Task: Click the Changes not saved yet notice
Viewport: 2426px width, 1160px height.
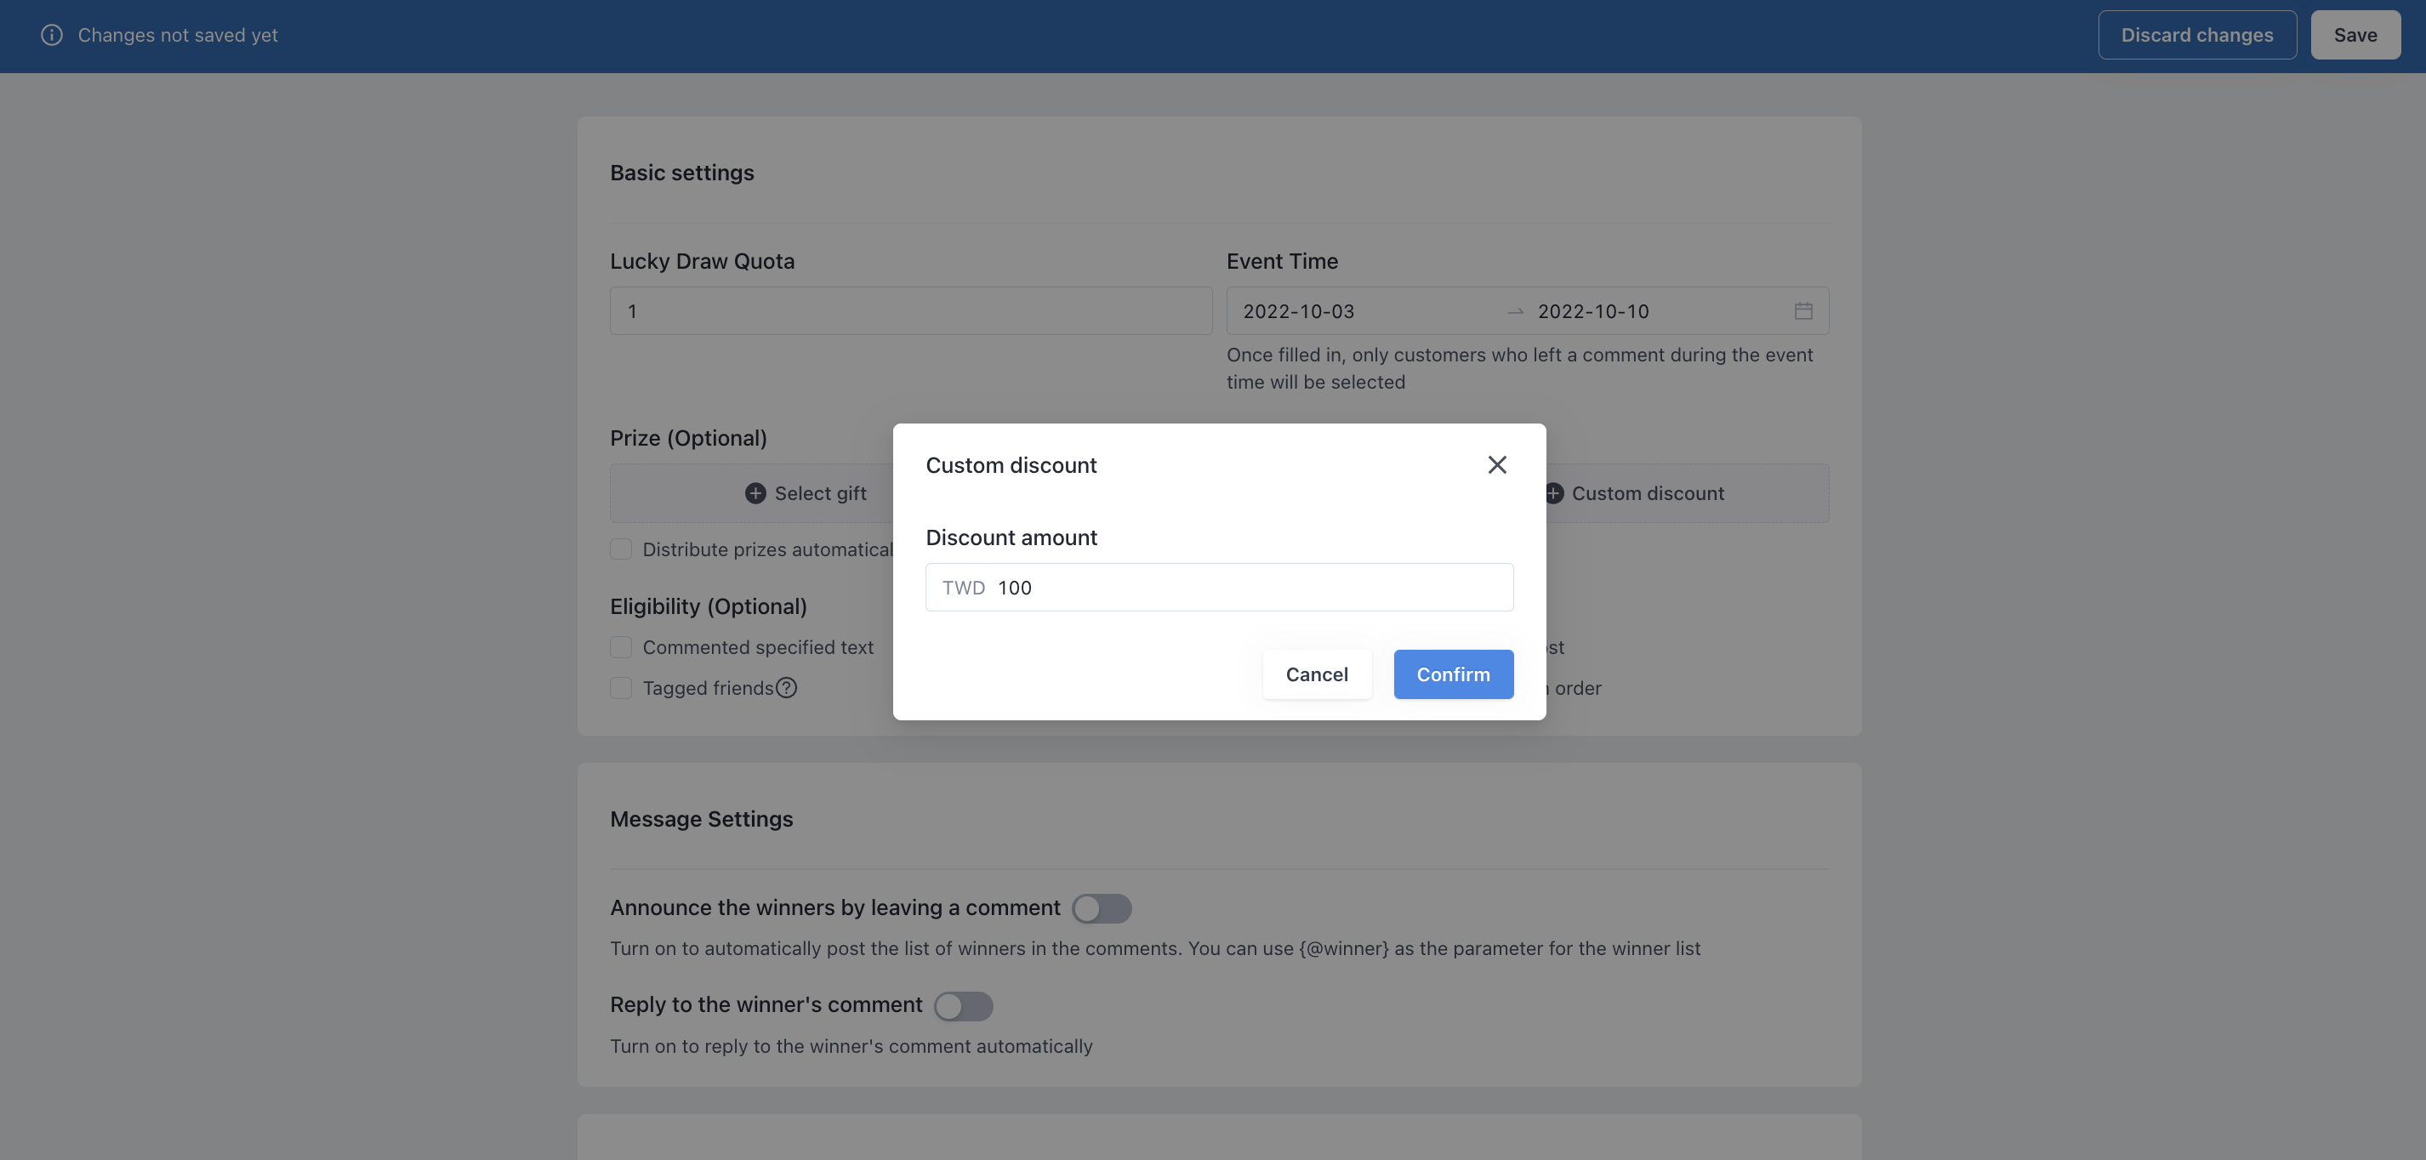Action: (x=178, y=35)
